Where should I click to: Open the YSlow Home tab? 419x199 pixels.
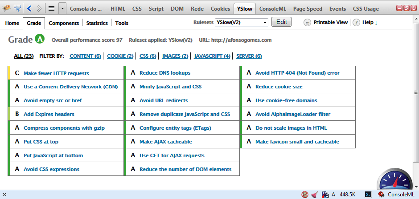point(12,23)
